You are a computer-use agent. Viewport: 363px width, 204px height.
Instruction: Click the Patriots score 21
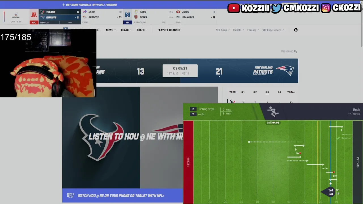[219, 71]
